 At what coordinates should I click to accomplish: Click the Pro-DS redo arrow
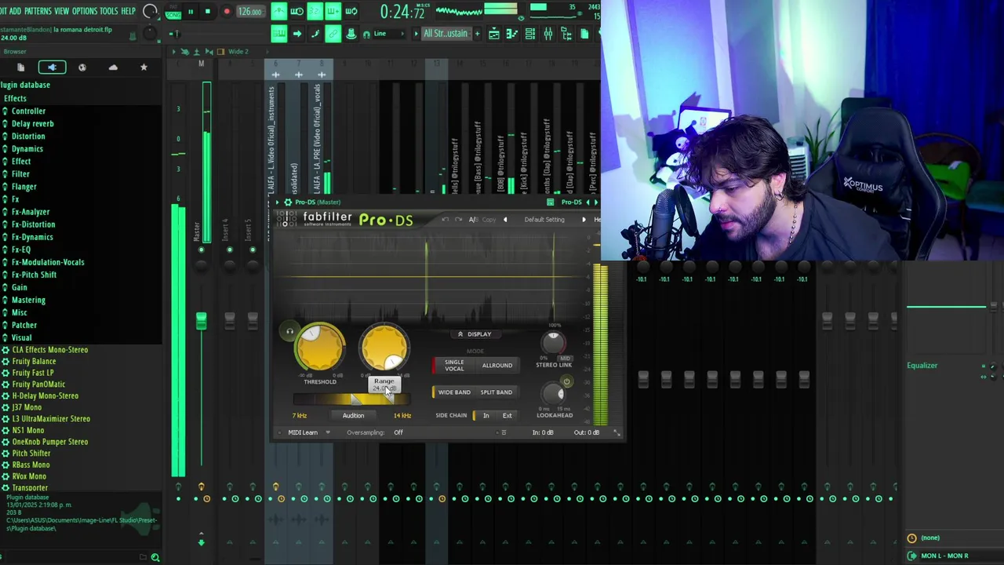[x=457, y=220]
